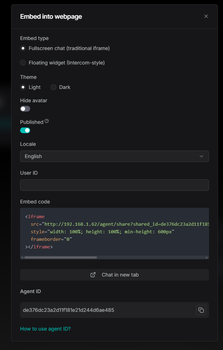Close the Embed into webpage dialog
Viewport: 223px width, 350px height.
click(206, 16)
